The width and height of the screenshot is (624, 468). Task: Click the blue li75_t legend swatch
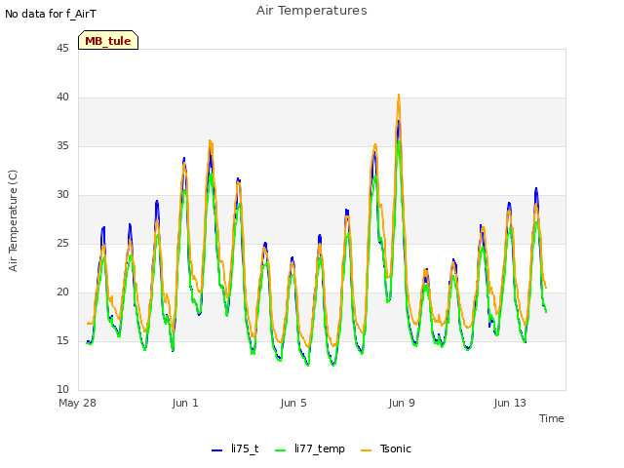216,450
